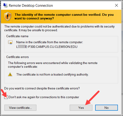The width and height of the screenshot is (123, 116).
Task: Click the "not from a trusted certifying authority" message
Action: [x=53, y=75]
